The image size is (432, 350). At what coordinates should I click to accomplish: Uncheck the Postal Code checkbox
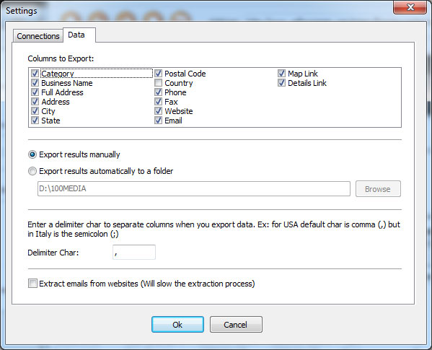coord(158,74)
